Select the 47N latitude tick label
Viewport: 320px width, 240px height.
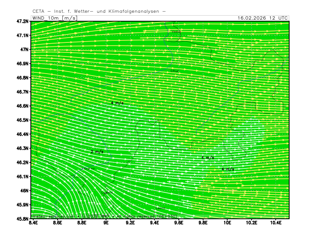[25, 50]
